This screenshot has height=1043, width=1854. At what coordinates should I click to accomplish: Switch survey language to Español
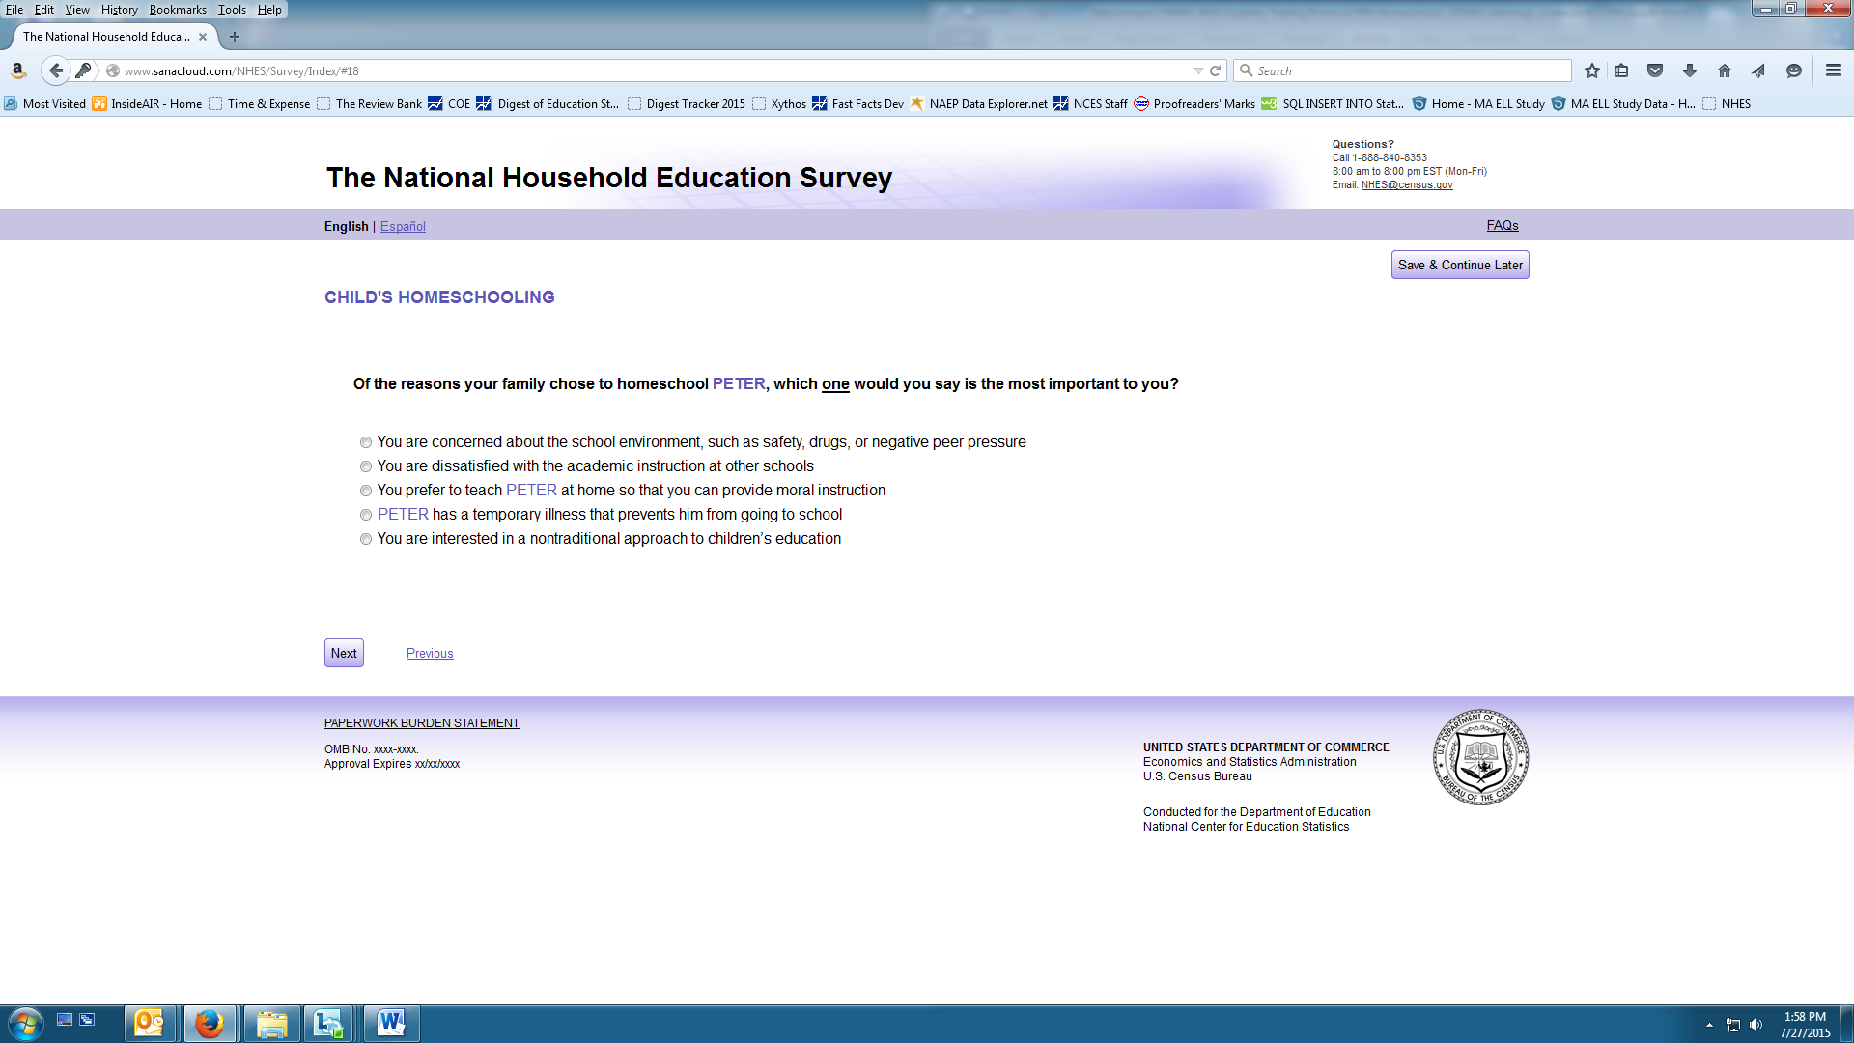tap(403, 226)
